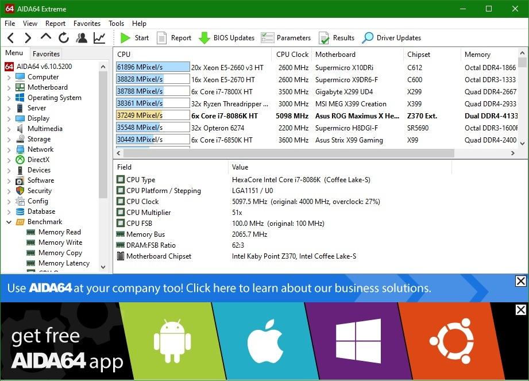This screenshot has width=529, height=381.
Task: Close the AIDA64 app advertisement
Action: (x=520, y=310)
